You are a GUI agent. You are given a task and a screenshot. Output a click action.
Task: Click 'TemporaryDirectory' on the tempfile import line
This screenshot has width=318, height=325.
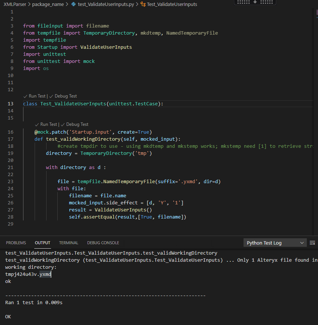pos(109,33)
